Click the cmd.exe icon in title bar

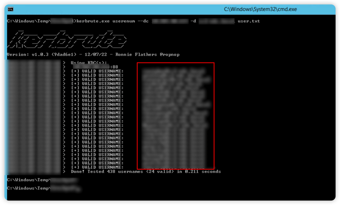tap(10, 9)
